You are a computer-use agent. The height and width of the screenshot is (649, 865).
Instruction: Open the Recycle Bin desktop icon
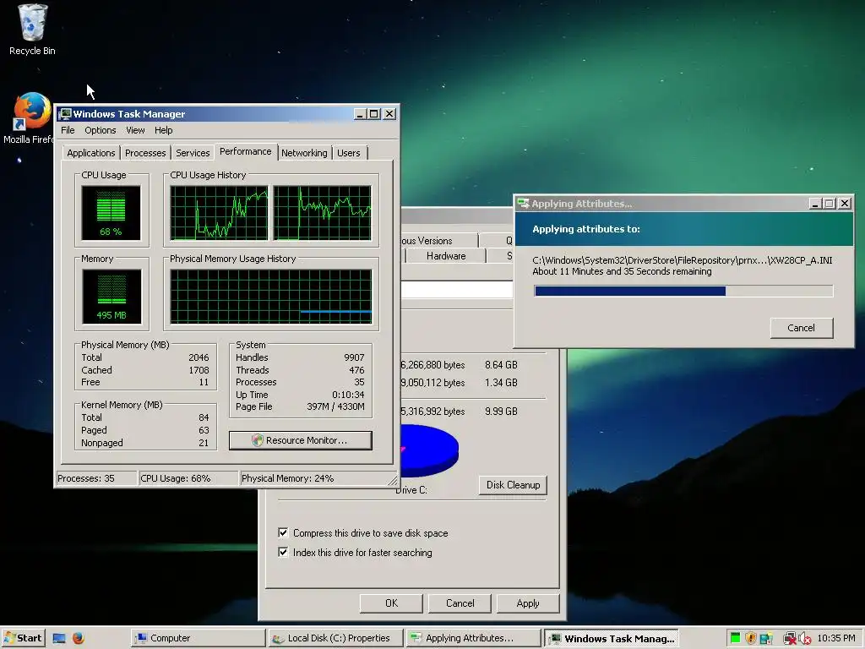tap(32, 30)
